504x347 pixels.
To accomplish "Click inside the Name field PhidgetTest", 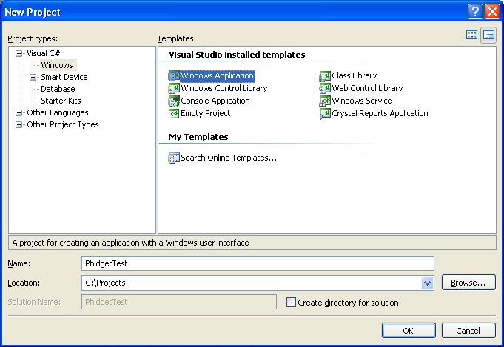I will click(x=258, y=263).
